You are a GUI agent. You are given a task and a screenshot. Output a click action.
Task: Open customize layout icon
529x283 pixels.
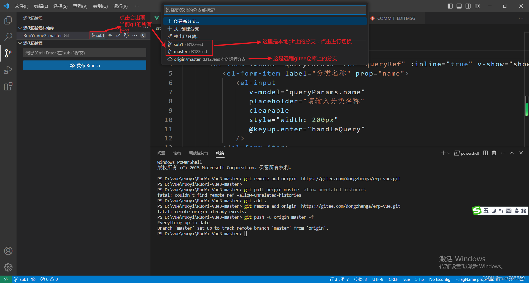pos(477,6)
